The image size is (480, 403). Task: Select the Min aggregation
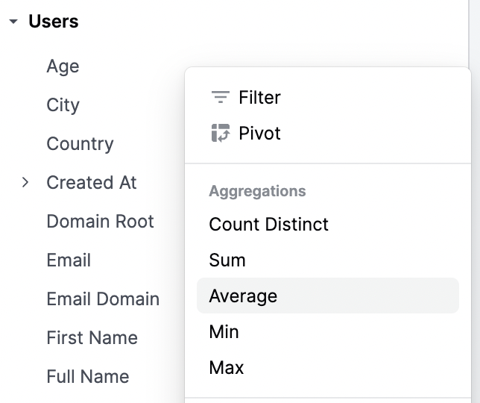(x=224, y=332)
